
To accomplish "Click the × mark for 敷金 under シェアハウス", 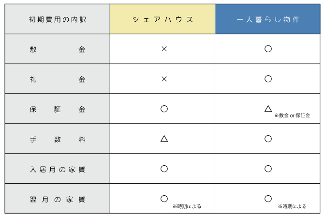I will [164, 49].
